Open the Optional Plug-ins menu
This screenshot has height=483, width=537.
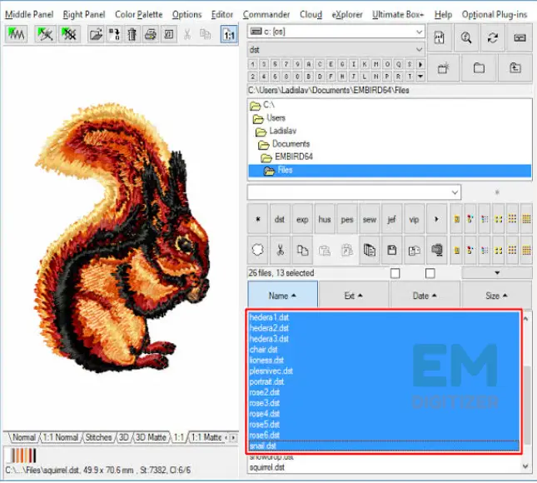tap(495, 15)
